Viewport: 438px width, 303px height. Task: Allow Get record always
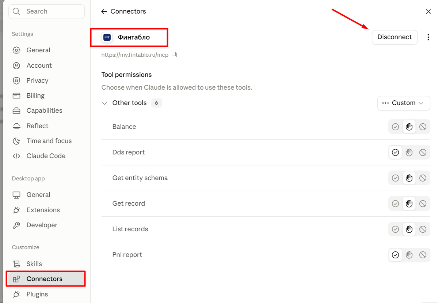395,204
